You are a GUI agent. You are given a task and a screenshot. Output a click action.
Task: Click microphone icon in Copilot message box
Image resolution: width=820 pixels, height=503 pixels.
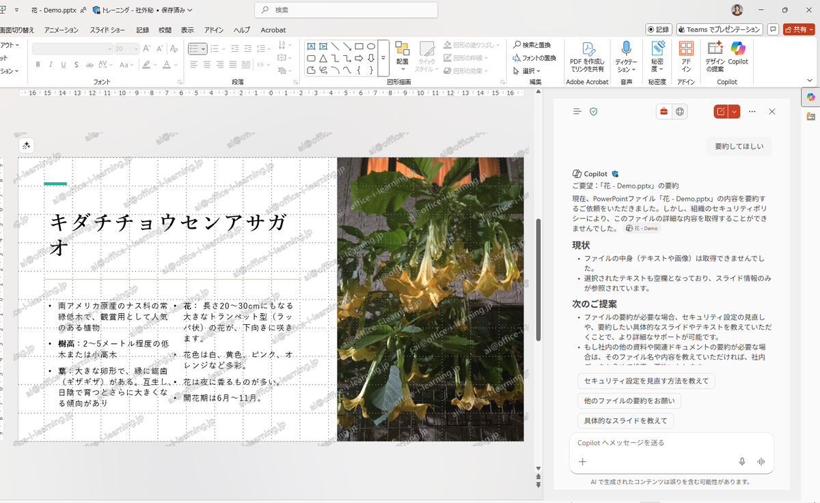(x=742, y=461)
